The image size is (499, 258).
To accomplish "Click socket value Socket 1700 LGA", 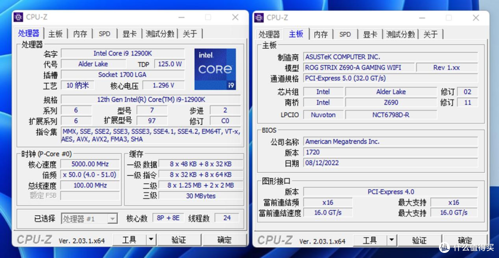I will pyautogui.click(x=122, y=74).
